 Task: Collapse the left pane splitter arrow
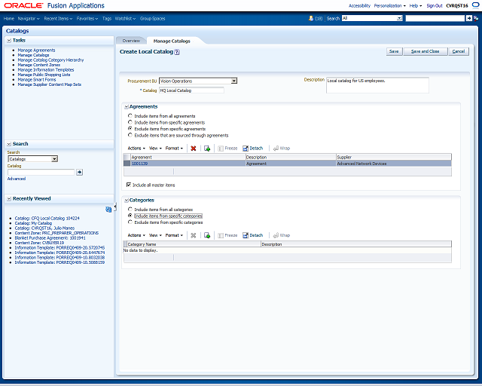115,207
